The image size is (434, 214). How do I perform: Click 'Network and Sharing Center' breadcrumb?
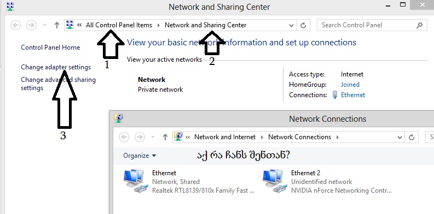pos(205,25)
